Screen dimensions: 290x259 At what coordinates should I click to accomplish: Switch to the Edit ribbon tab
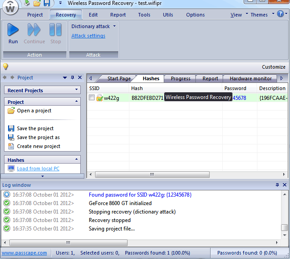click(93, 15)
